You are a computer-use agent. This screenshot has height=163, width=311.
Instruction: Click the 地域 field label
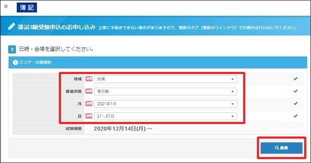[78, 79]
